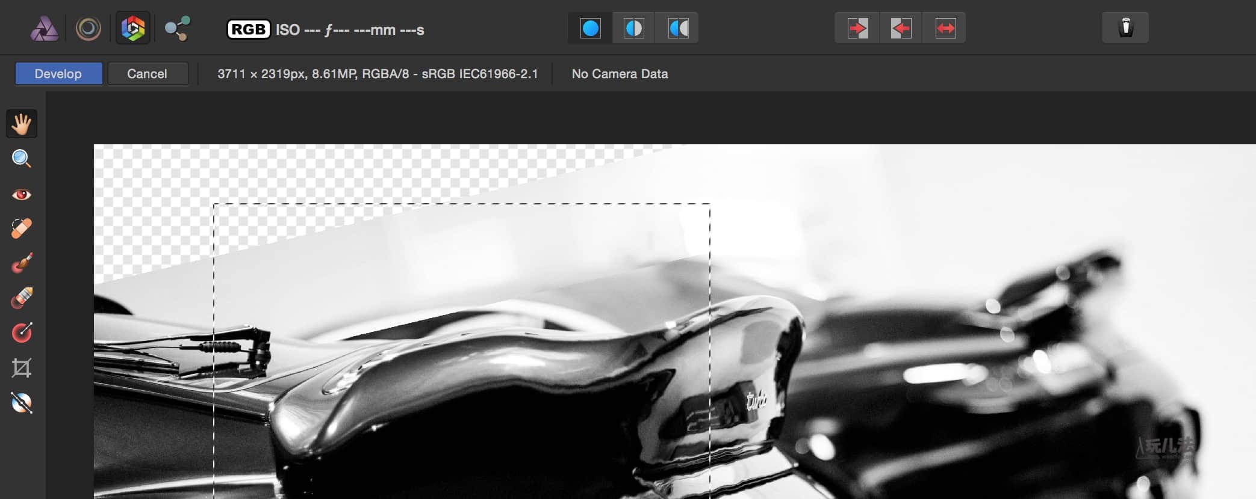Select the White Balance tool

[x=22, y=402]
